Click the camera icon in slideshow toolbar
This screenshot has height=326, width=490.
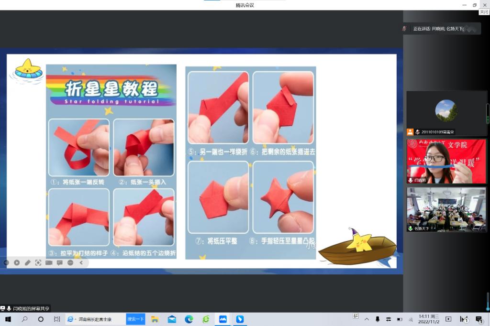(x=49, y=262)
